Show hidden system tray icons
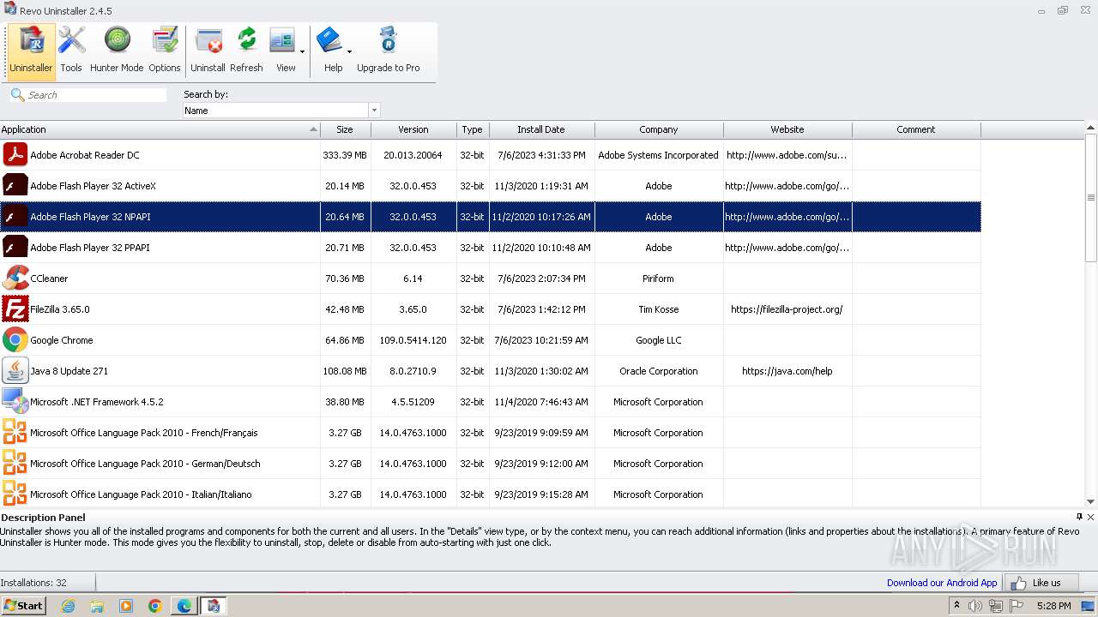Viewport: 1098px width, 617px height. 957,606
